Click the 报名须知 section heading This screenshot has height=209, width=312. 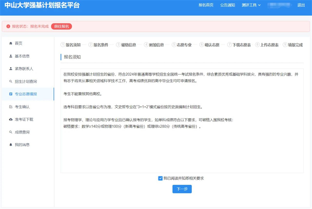(72, 57)
